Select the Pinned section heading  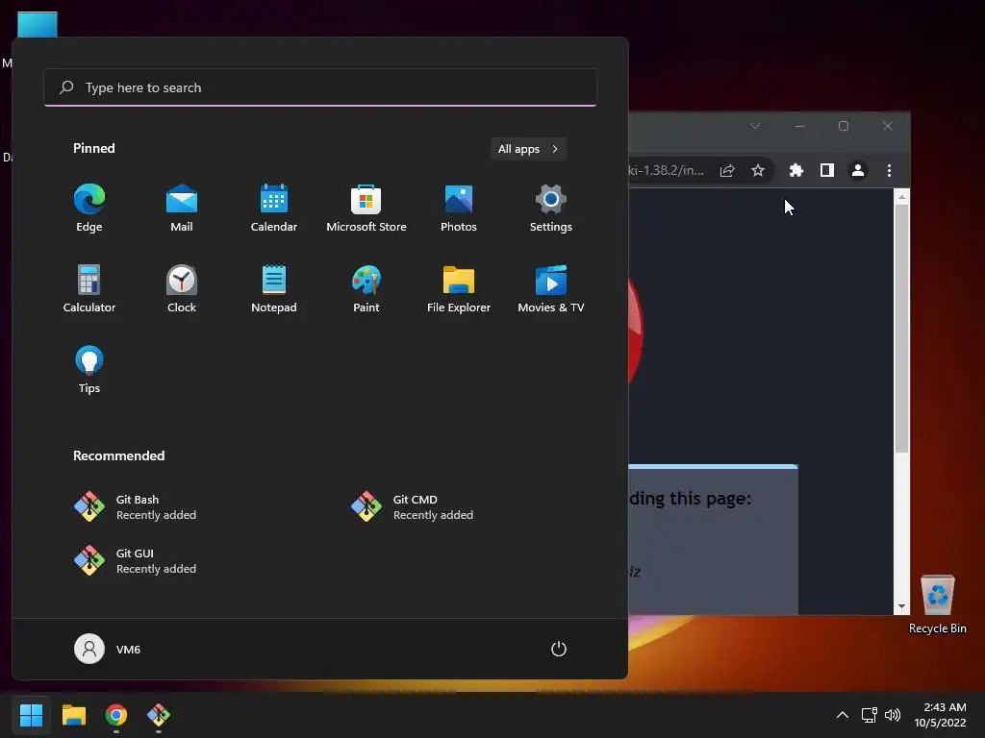(x=93, y=148)
